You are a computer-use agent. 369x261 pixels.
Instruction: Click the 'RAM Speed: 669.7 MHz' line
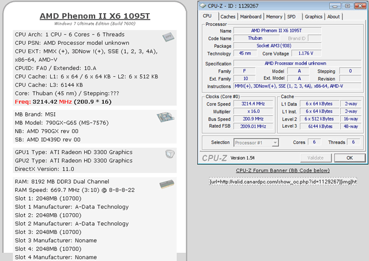(74, 190)
